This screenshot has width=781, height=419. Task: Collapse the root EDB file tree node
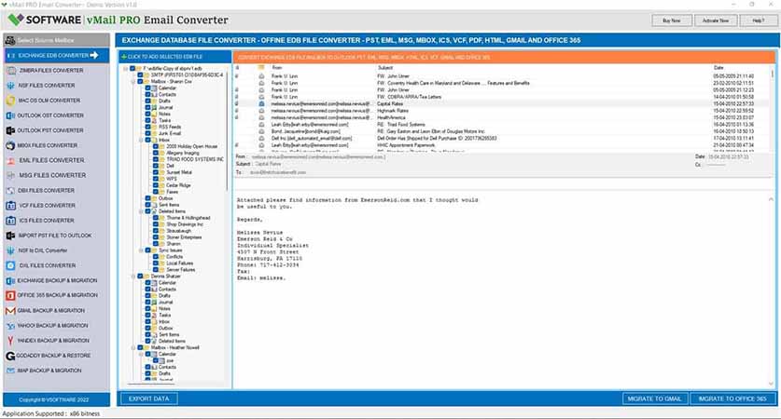(126, 69)
